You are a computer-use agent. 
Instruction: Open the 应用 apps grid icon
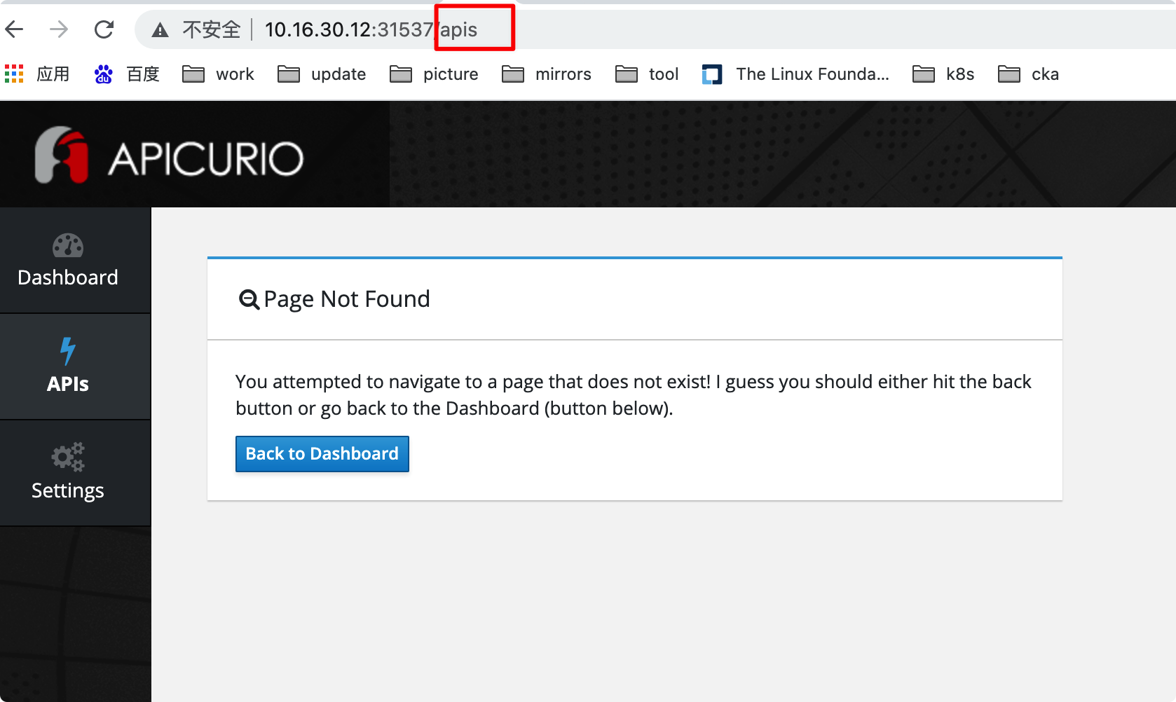click(x=13, y=74)
